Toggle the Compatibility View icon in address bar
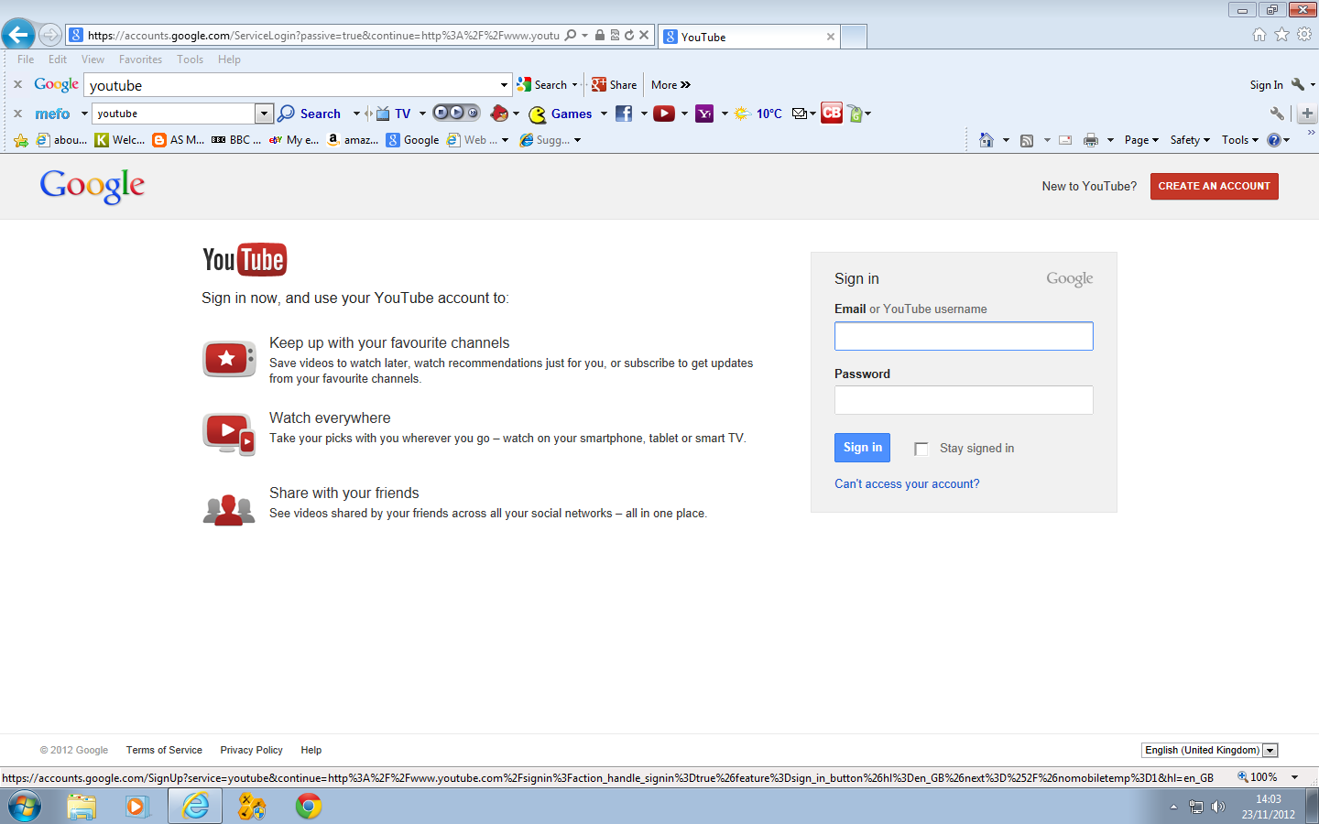Viewport: 1319px width, 824px height. pyautogui.click(x=616, y=35)
